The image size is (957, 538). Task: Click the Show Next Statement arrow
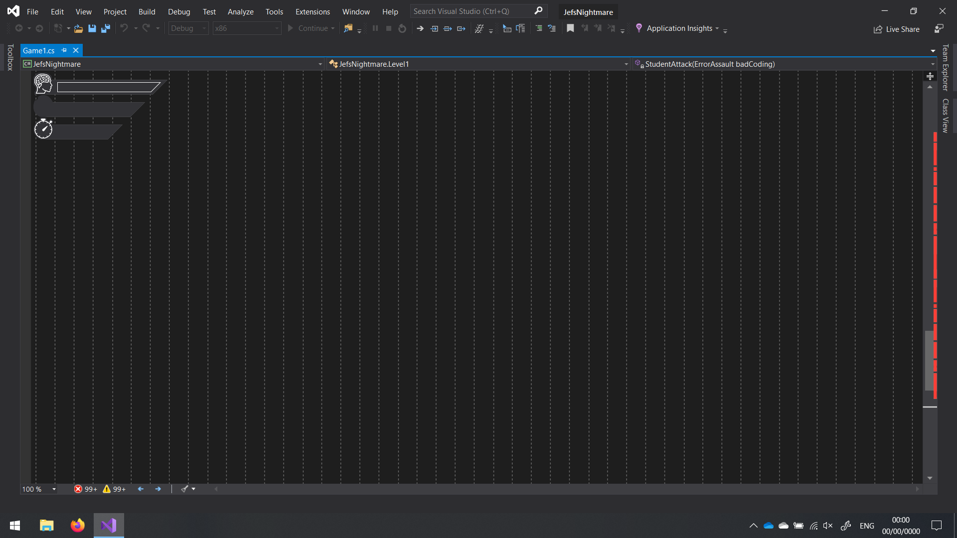[x=420, y=28]
